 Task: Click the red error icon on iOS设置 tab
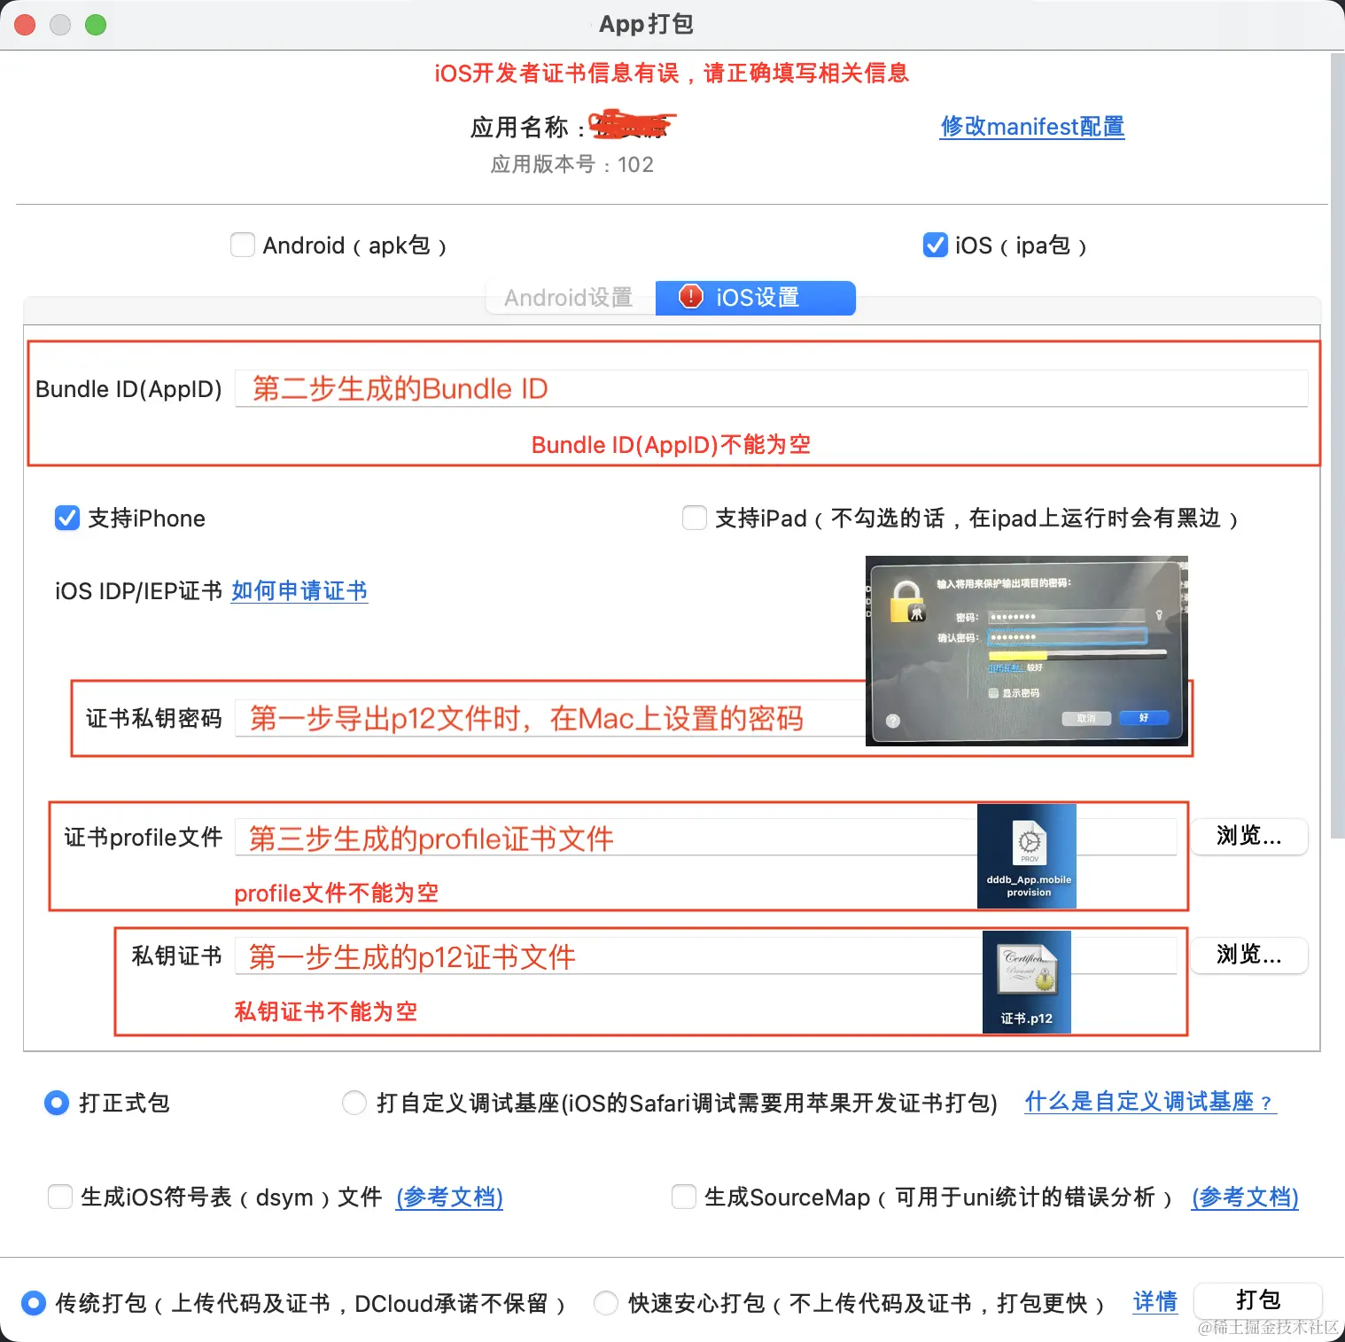pos(691,298)
